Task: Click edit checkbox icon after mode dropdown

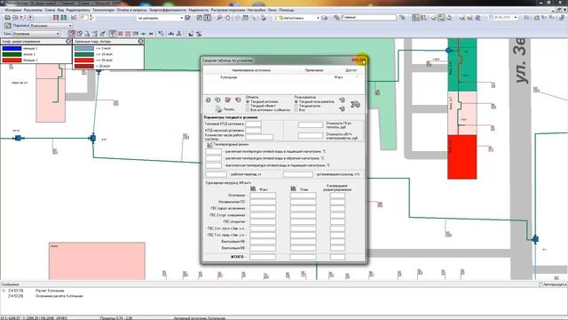Action: [187, 18]
